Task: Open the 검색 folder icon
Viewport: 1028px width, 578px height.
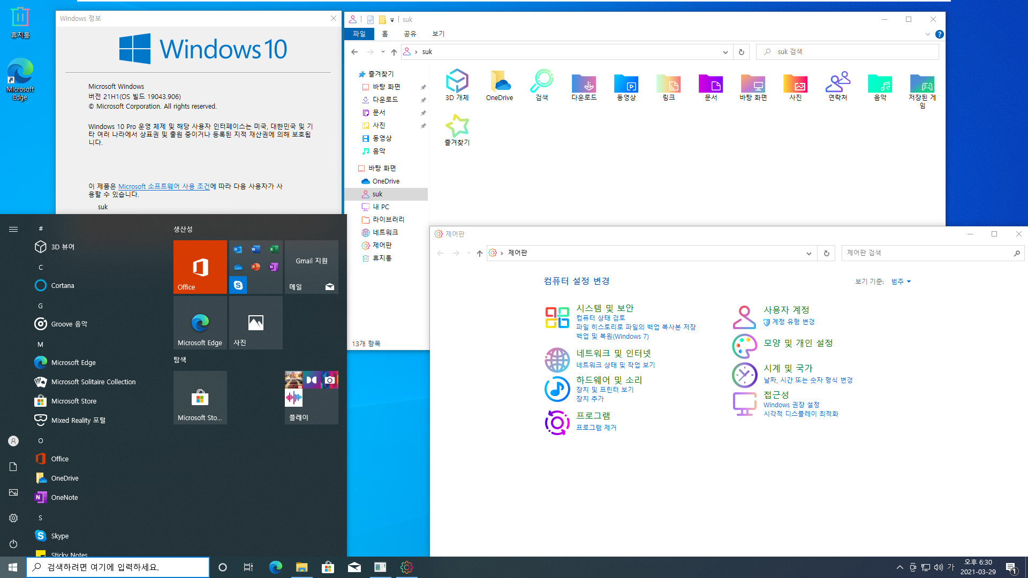Action: [542, 85]
